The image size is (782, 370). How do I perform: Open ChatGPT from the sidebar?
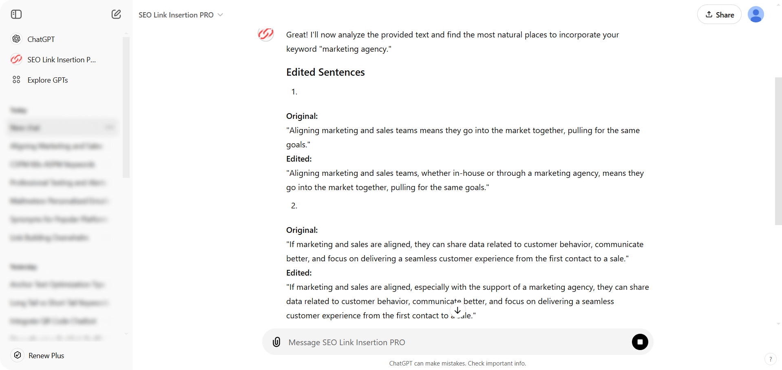click(41, 39)
